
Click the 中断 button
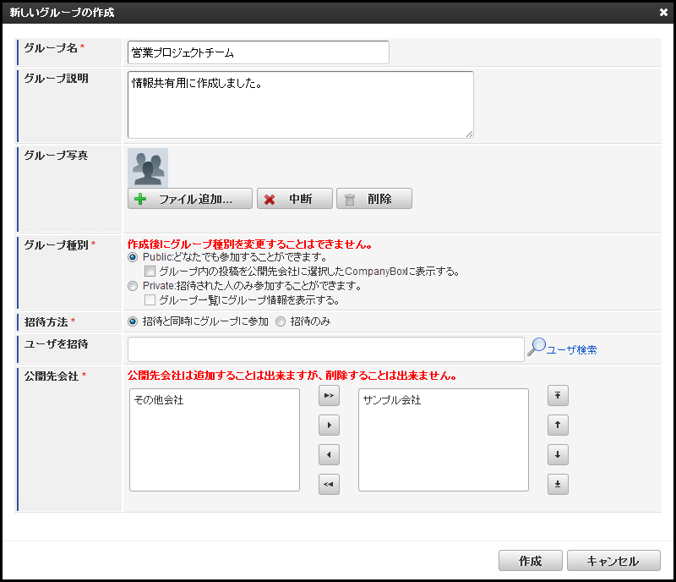[295, 199]
